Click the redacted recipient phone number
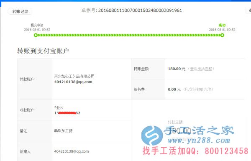The image size is (251, 161). (x=67, y=113)
